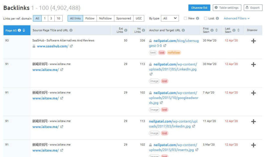Image resolution: width=265 pixels, height=157 pixels.
Task: Disavow backlink in LinkedIn.jpg row
Action: pyautogui.click(x=253, y=64)
